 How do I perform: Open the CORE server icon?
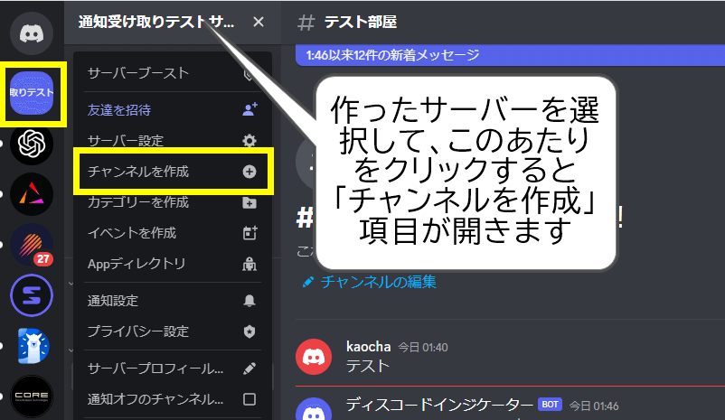point(32,397)
